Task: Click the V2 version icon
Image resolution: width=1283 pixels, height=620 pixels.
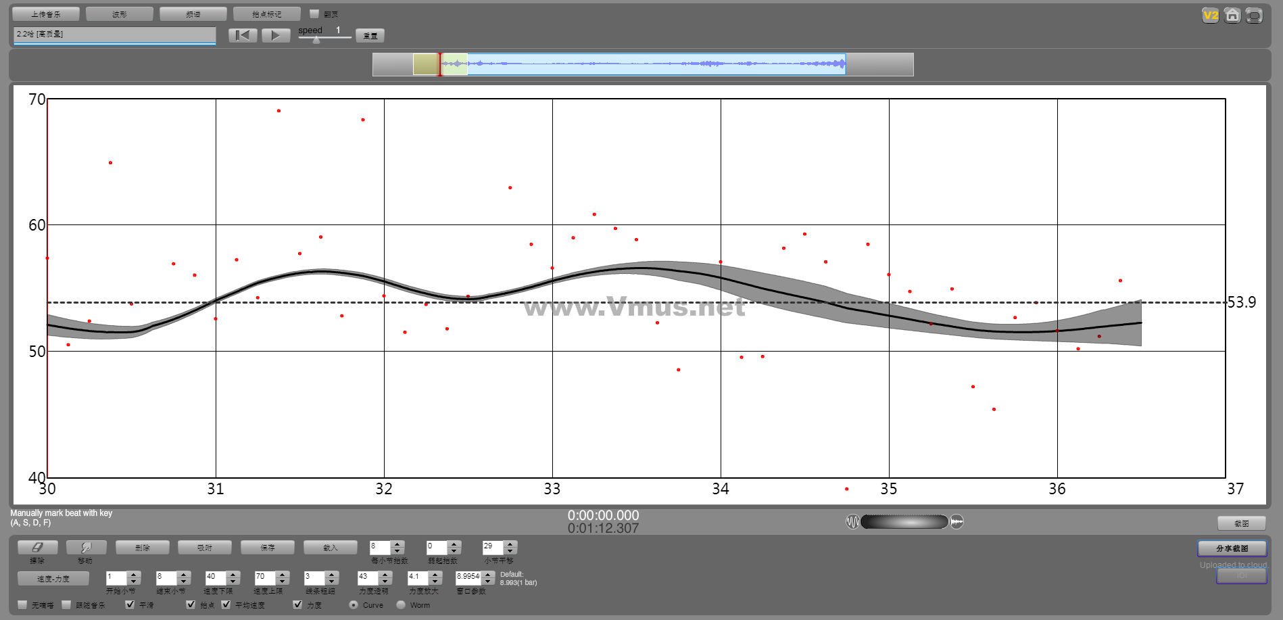Action: point(1210,15)
